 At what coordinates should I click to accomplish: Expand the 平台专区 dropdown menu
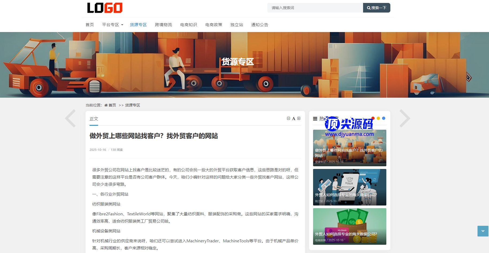pyautogui.click(x=113, y=25)
